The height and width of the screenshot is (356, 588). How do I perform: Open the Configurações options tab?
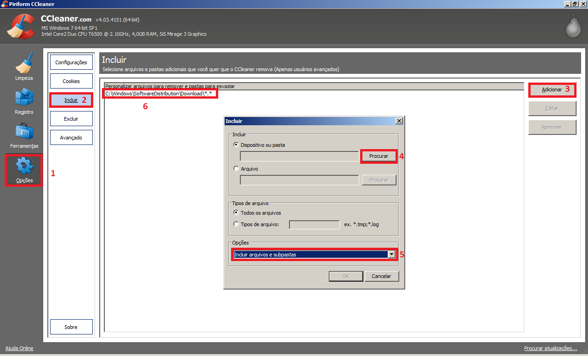click(71, 62)
